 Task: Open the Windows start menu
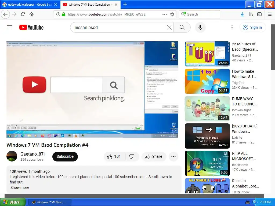coord(13,202)
